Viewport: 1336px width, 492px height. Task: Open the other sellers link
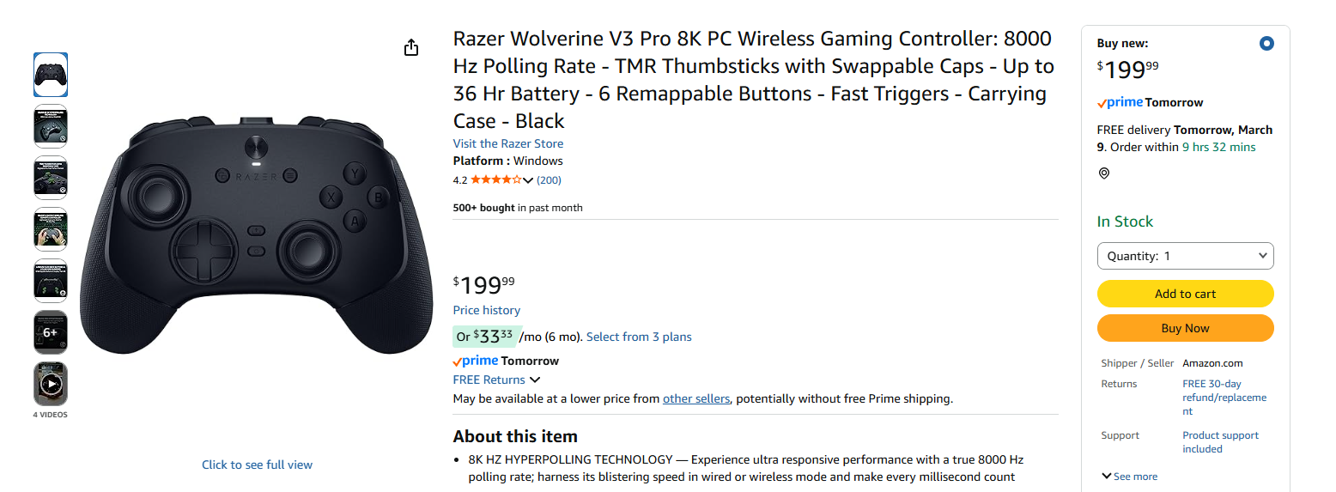696,398
